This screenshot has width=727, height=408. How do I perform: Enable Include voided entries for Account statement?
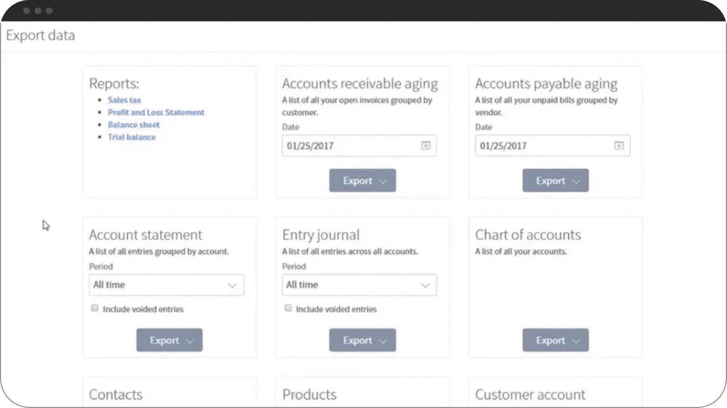tap(95, 308)
